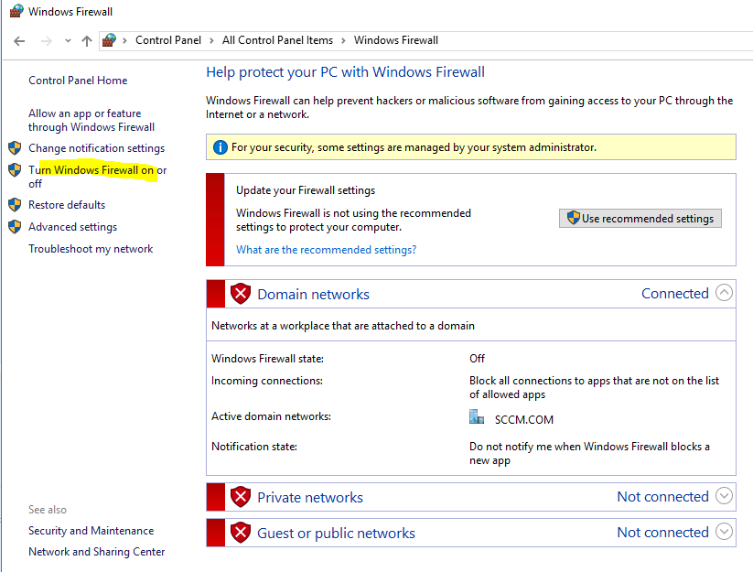Click the red shield icon for Private networks
The width and height of the screenshot is (753, 572).
pos(241,496)
